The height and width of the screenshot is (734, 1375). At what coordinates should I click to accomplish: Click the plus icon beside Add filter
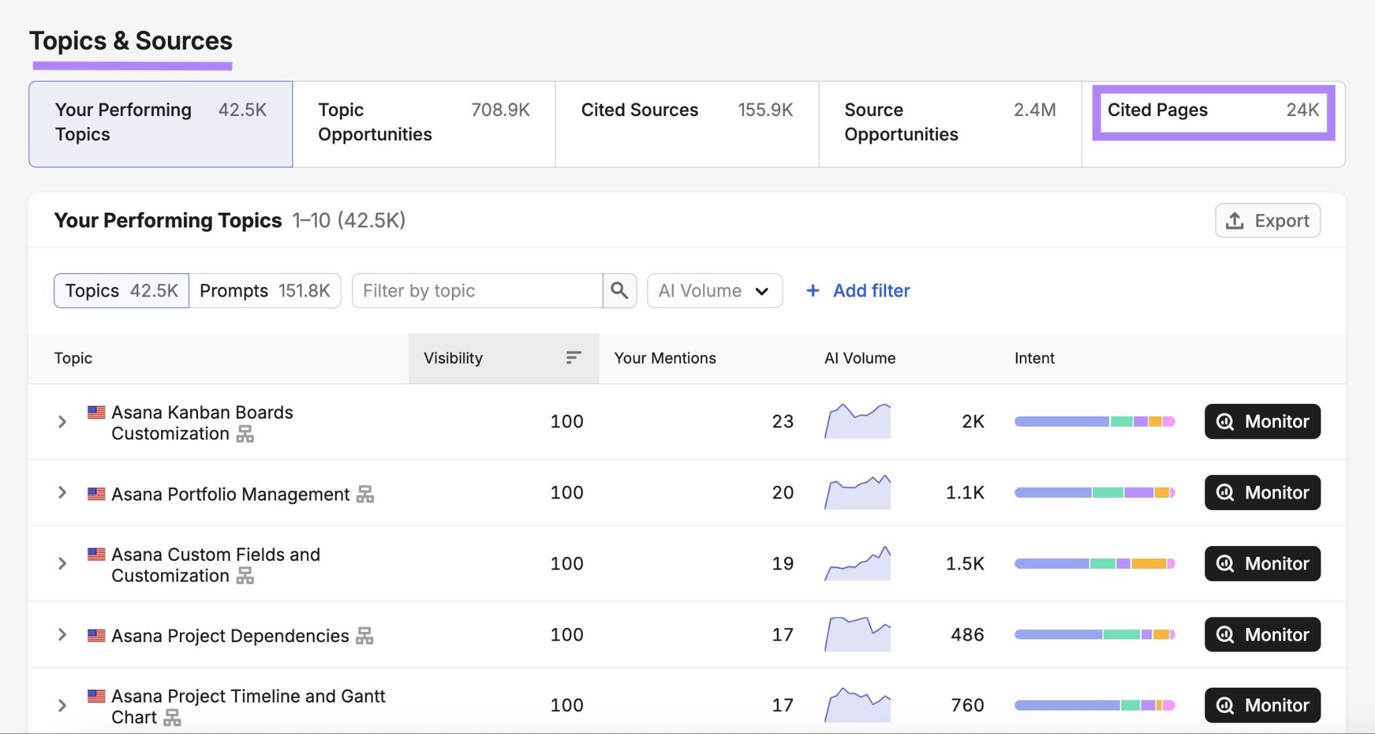[812, 291]
